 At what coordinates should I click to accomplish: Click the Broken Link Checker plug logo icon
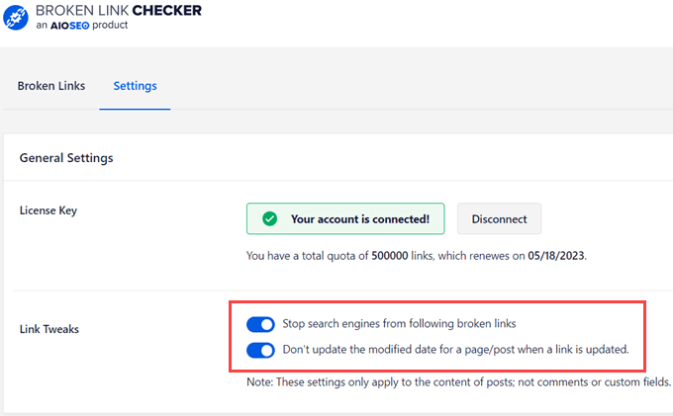pyautogui.click(x=14, y=16)
